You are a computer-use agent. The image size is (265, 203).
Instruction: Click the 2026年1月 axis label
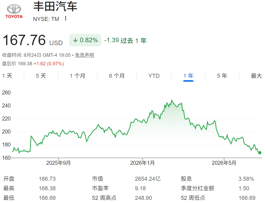pos(142,163)
